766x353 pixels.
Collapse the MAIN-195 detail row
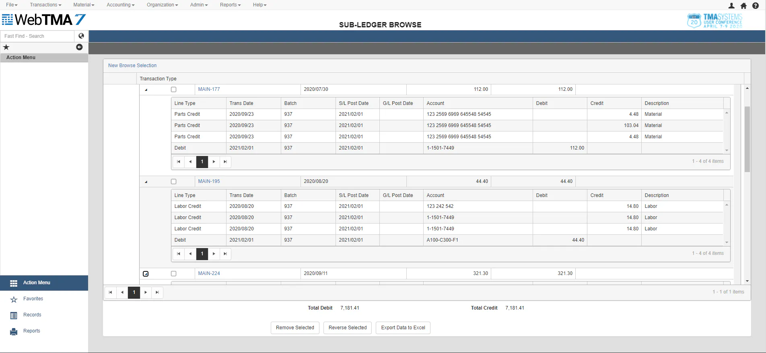point(146,182)
